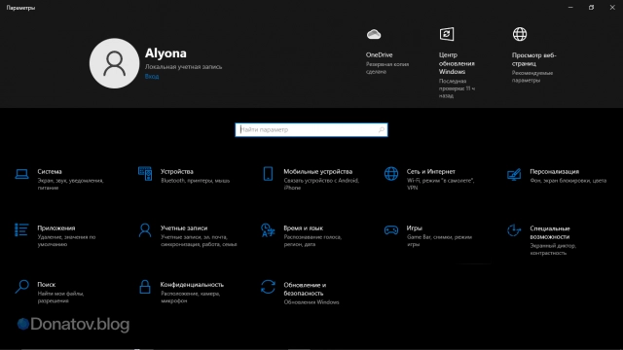Click the search magnifier in search box
623x350 pixels.
[x=382, y=129]
